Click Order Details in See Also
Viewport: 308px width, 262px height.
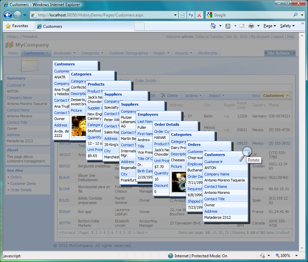tap(21, 190)
